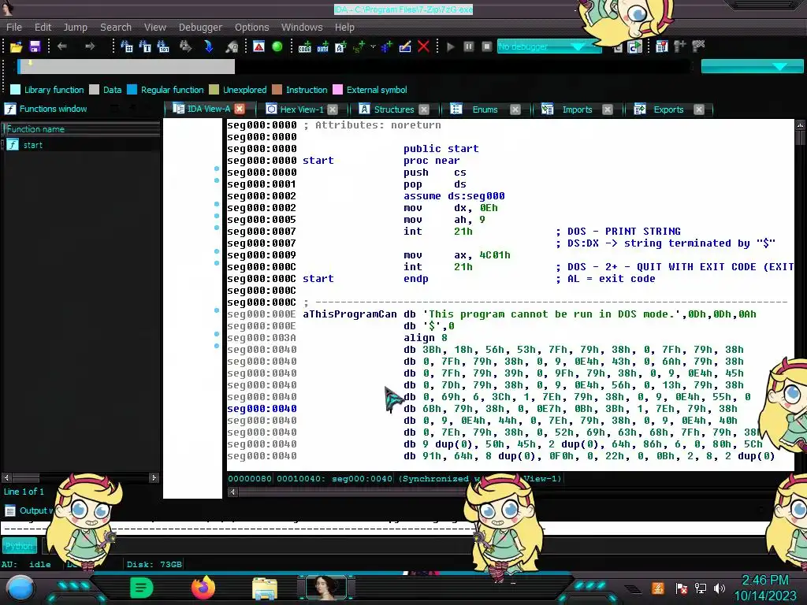The image size is (807, 605).
Task: Close the IDA View-A tab
Action: click(240, 109)
